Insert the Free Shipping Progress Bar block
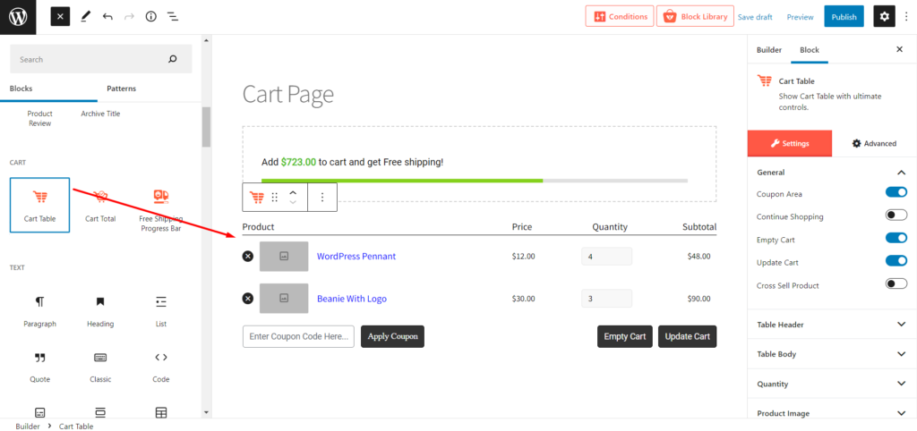 pyautogui.click(x=161, y=209)
